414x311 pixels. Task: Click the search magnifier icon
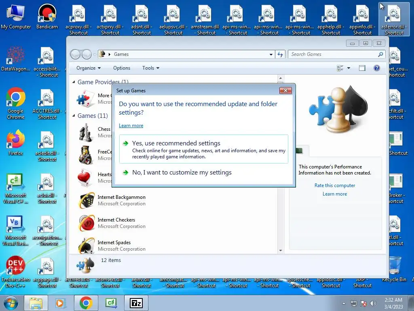(380, 54)
